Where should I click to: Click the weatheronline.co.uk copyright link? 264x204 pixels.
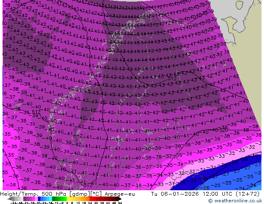[x=235, y=201]
